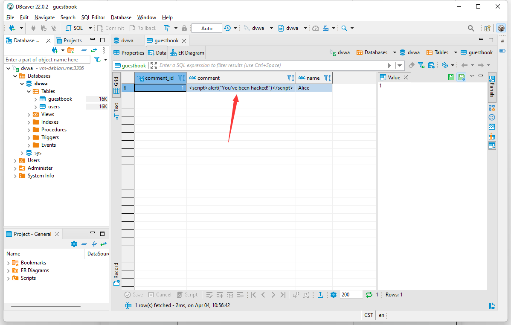Click the eraser clear filter icon
Screen dimensions: 511x325
pos(412,65)
